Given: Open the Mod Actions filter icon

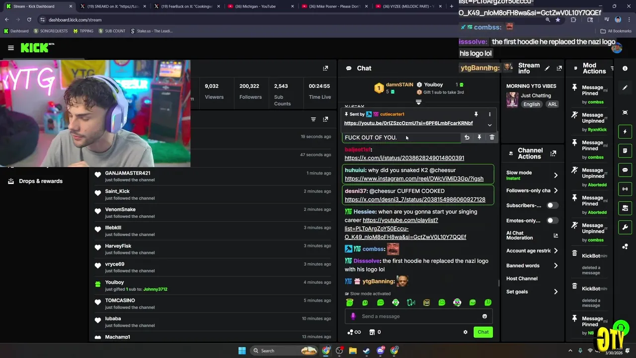Looking at the screenshot, I should click(x=612, y=68).
